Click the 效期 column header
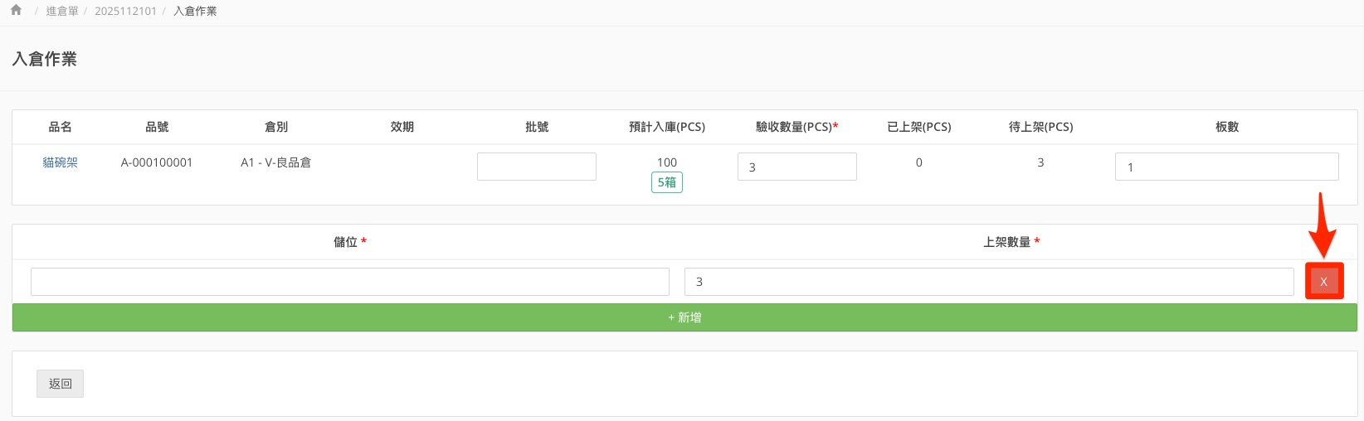Image resolution: width=1364 pixels, height=421 pixels. [402, 127]
